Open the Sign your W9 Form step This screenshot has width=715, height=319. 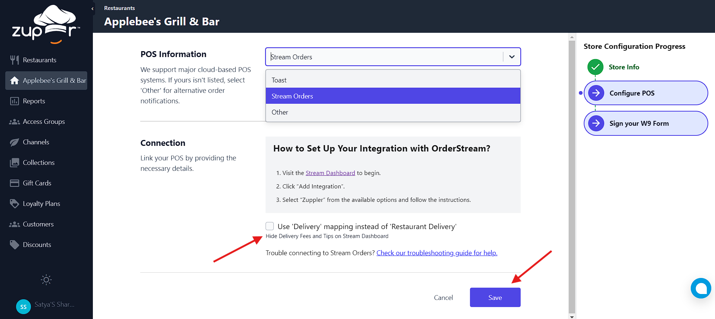coord(646,123)
